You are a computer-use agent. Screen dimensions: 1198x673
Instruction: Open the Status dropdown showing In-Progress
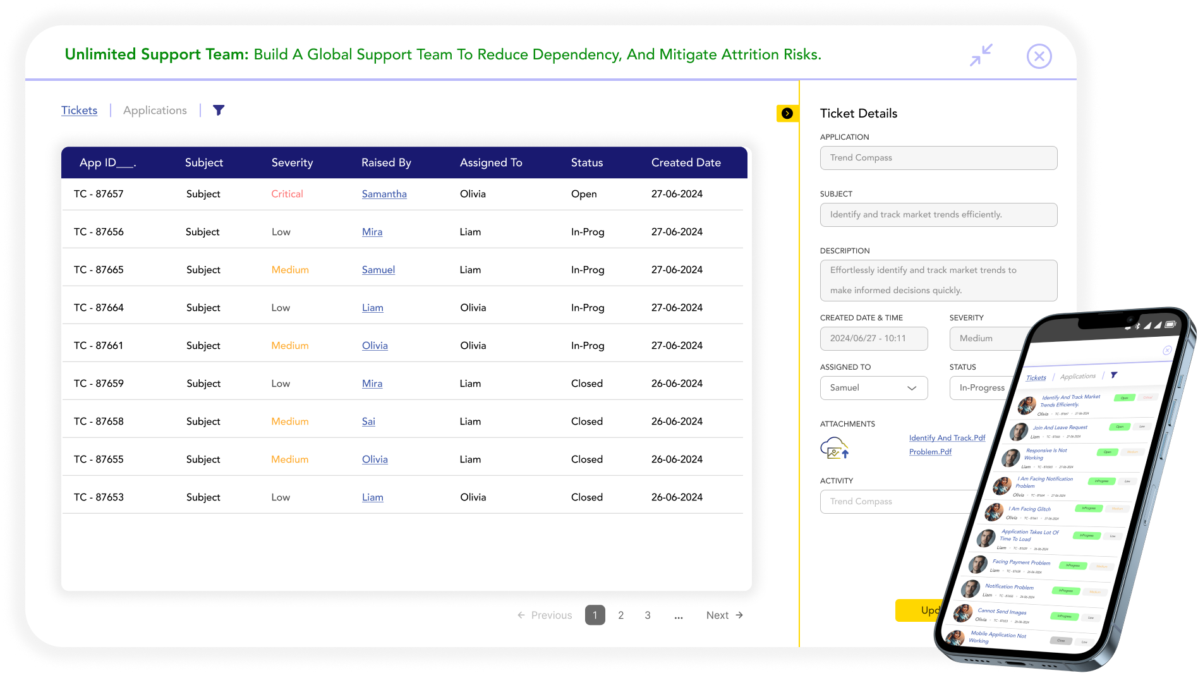[981, 388]
